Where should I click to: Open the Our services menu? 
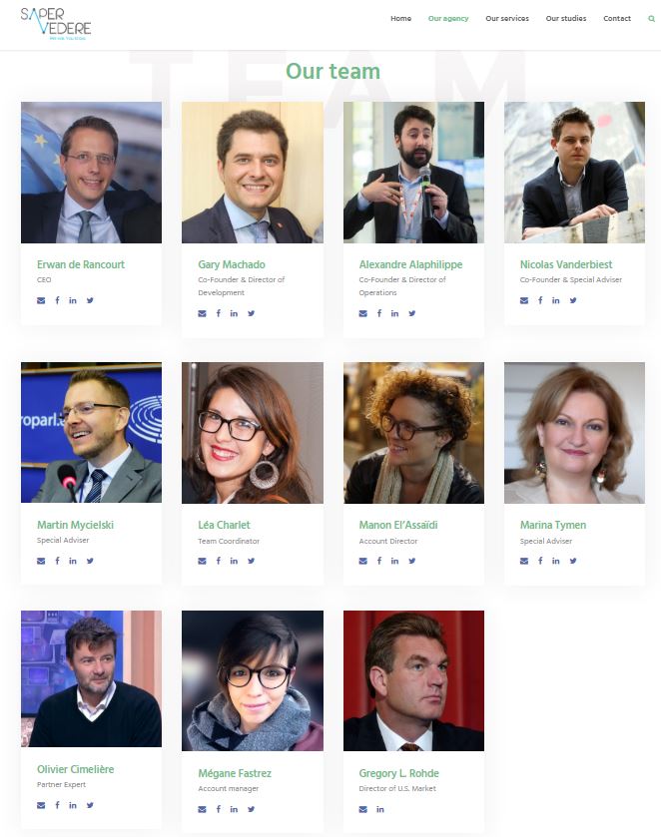[507, 19]
